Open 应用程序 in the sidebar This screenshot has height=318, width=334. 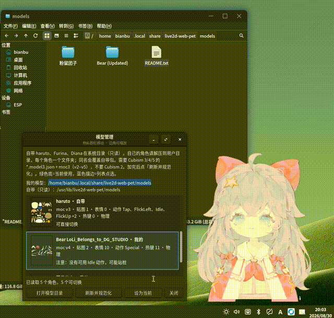pyautogui.click(x=22, y=83)
